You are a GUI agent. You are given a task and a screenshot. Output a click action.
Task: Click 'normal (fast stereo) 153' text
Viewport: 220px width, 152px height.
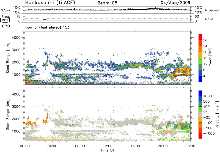point(48,27)
